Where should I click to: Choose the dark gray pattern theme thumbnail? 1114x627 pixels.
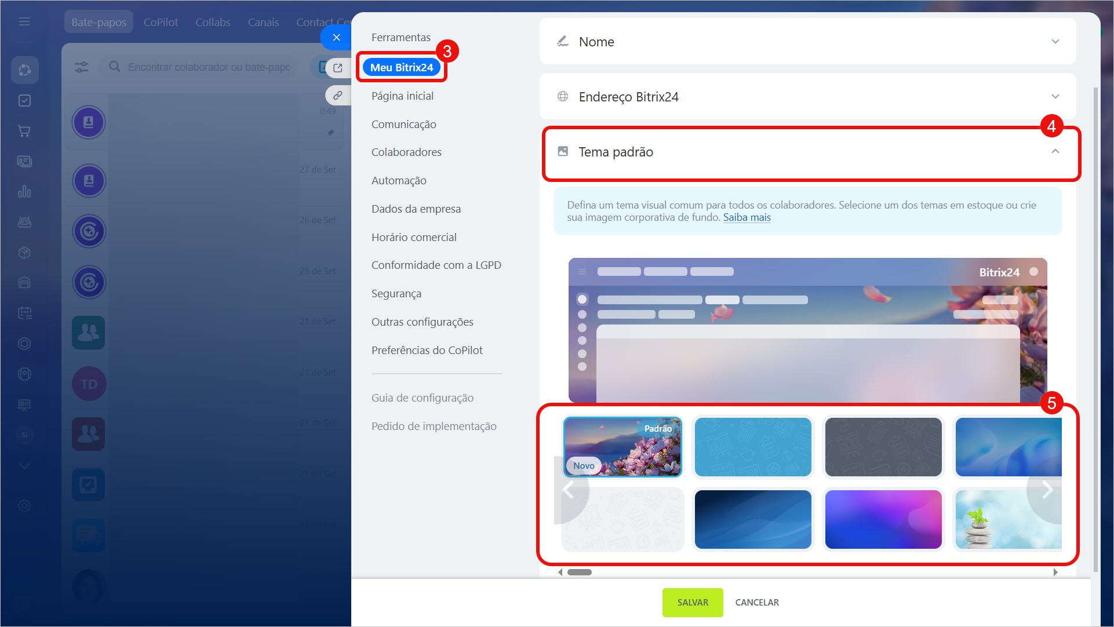click(883, 447)
